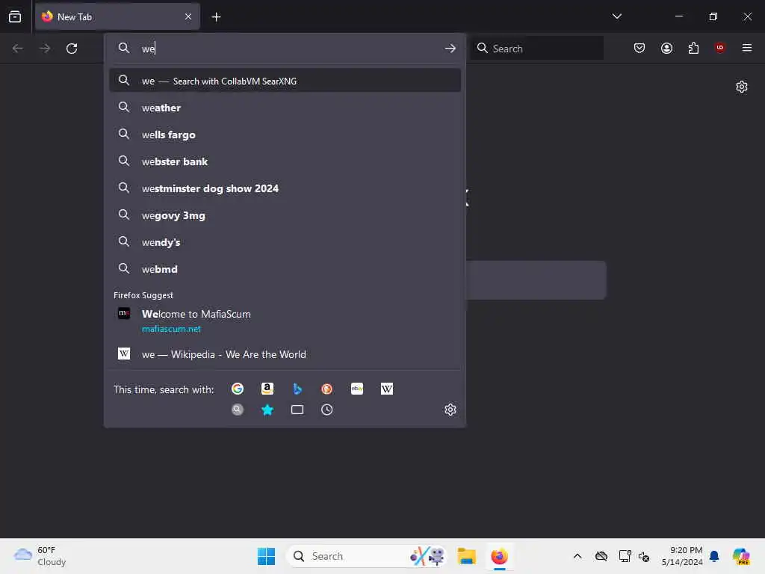This screenshot has width=765, height=574.
Task: Open search settings gear in dropdown
Action: (x=450, y=410)
